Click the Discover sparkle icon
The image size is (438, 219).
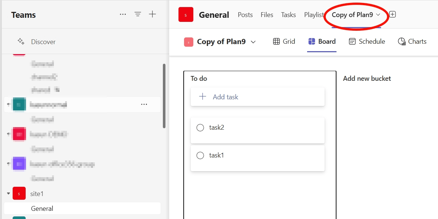coord(21,42)
